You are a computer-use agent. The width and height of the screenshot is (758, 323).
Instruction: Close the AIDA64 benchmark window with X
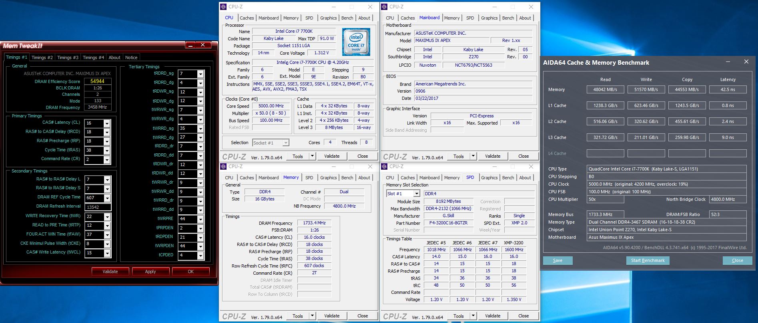tap(746, 62)
